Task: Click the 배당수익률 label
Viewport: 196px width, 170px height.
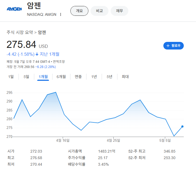Action: pos(77,164)
